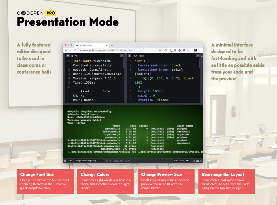Viewport: 277px width, 205px height.
Task: Click the stacked-layers extension icon
Action: pos(184,50)
